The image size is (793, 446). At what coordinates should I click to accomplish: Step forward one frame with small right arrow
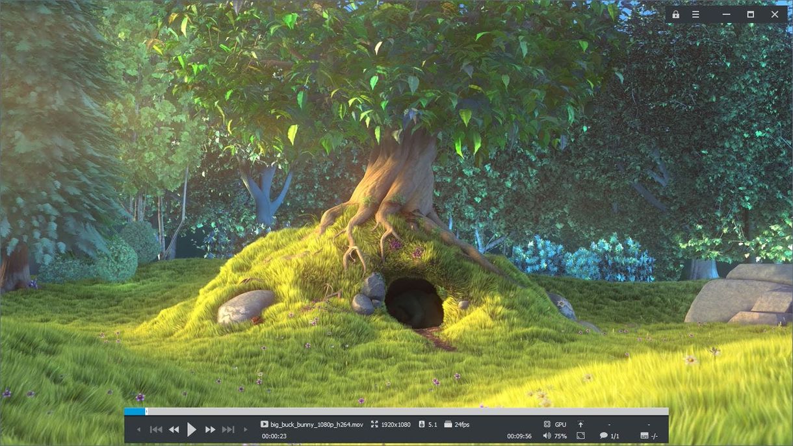(x=246, y=429)
